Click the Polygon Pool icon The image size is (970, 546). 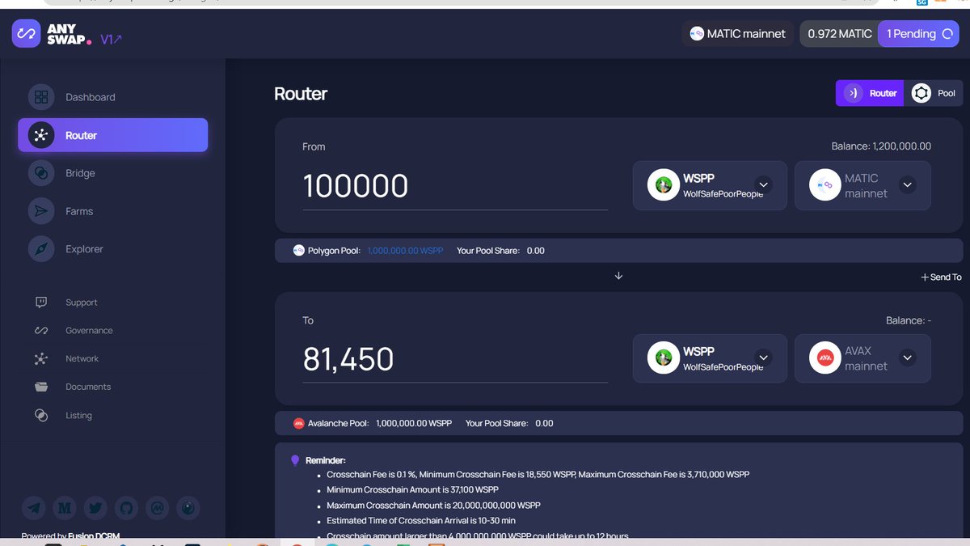click(298, 251)
